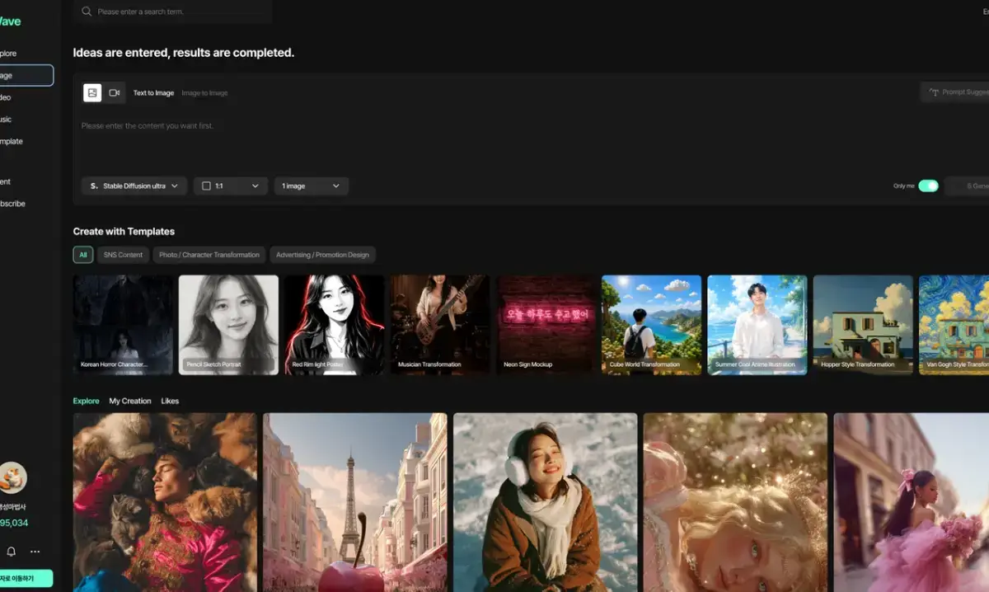989x592 pixels.
Task: Open the Likes tab
Action: [x=170, y=401]
